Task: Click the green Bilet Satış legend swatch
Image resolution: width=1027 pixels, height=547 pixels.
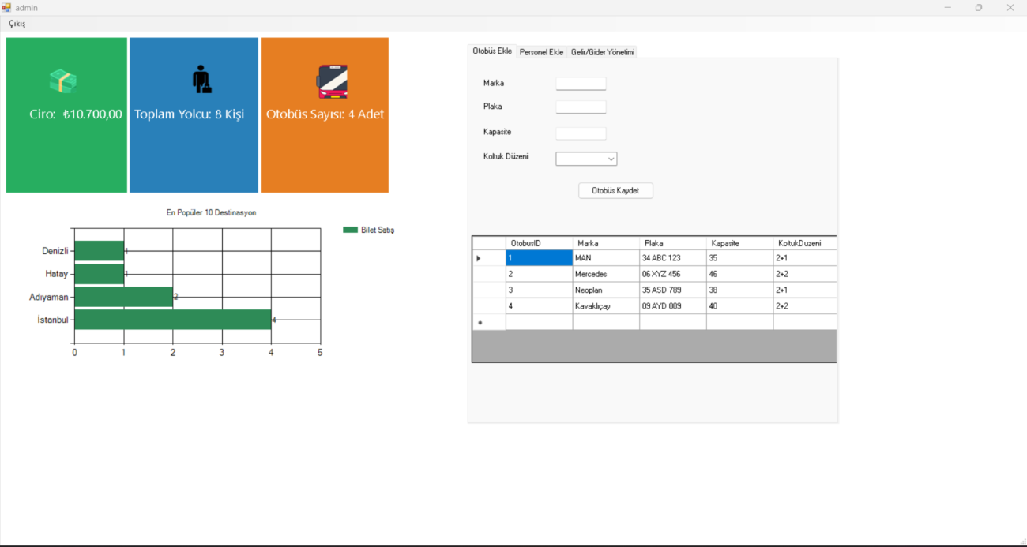Action: 350,230
